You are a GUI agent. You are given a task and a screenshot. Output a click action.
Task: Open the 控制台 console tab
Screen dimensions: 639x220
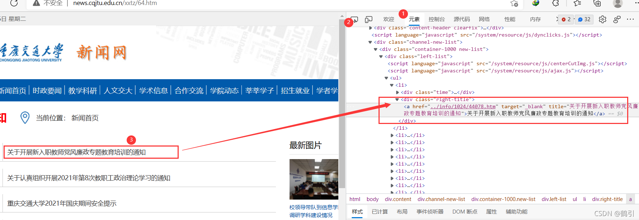click(x=437, y=19)
